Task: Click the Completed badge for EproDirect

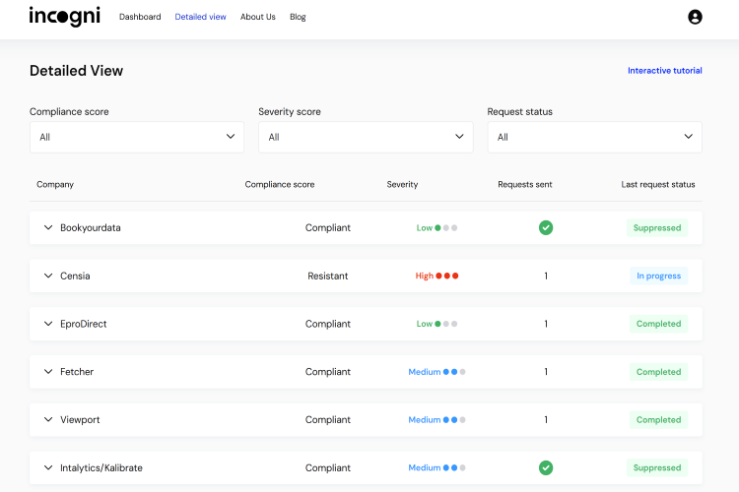Action: (659, 324)
